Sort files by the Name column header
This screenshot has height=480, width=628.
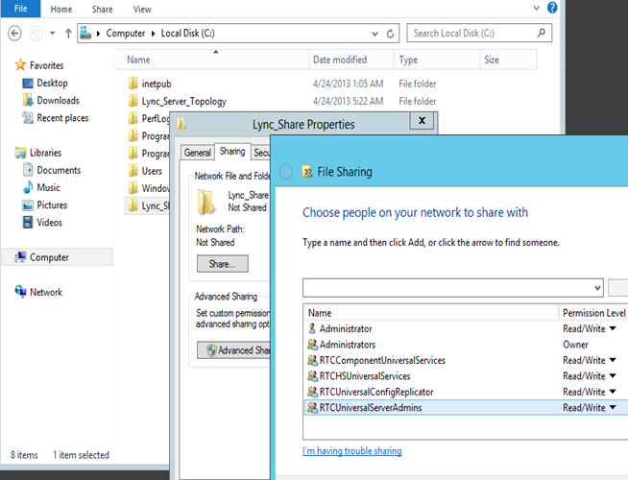point(211,60)
